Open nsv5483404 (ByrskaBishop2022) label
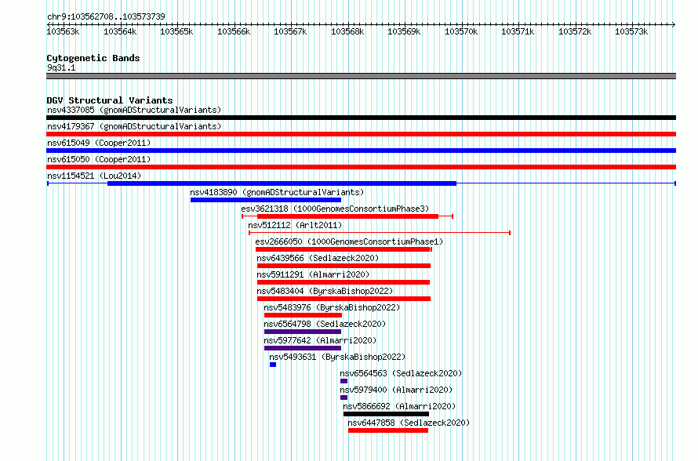The width and height of the screenshot is (698, 461). pyautogui.click(x=325, y=291)
